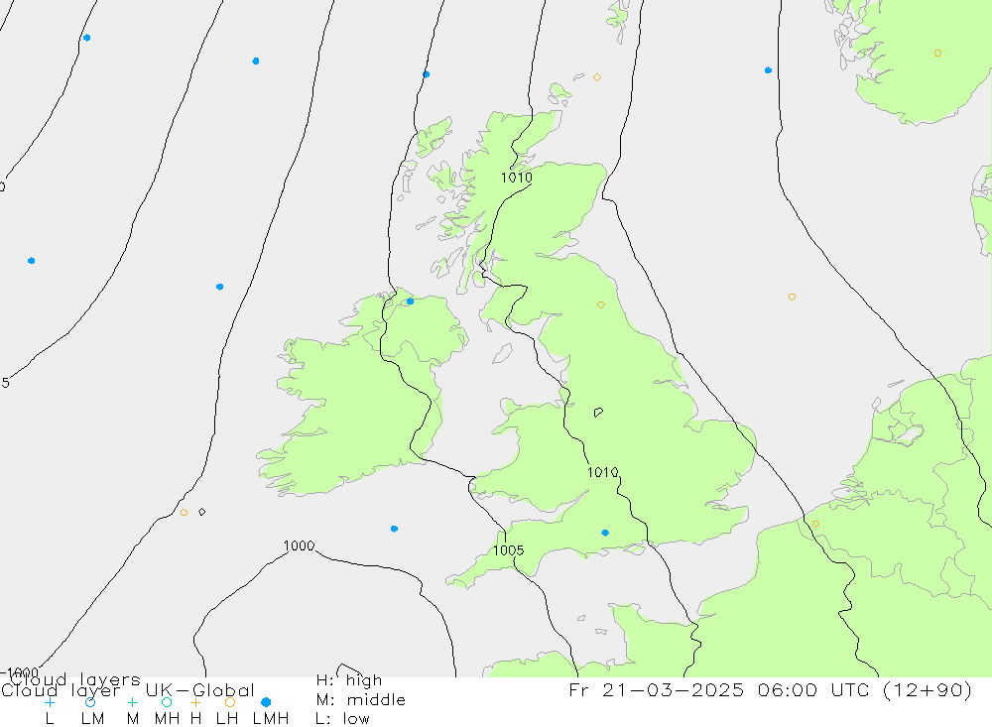Click the 'Cloud layers' title text
This screenshot has width=992, height=727.
74,679
